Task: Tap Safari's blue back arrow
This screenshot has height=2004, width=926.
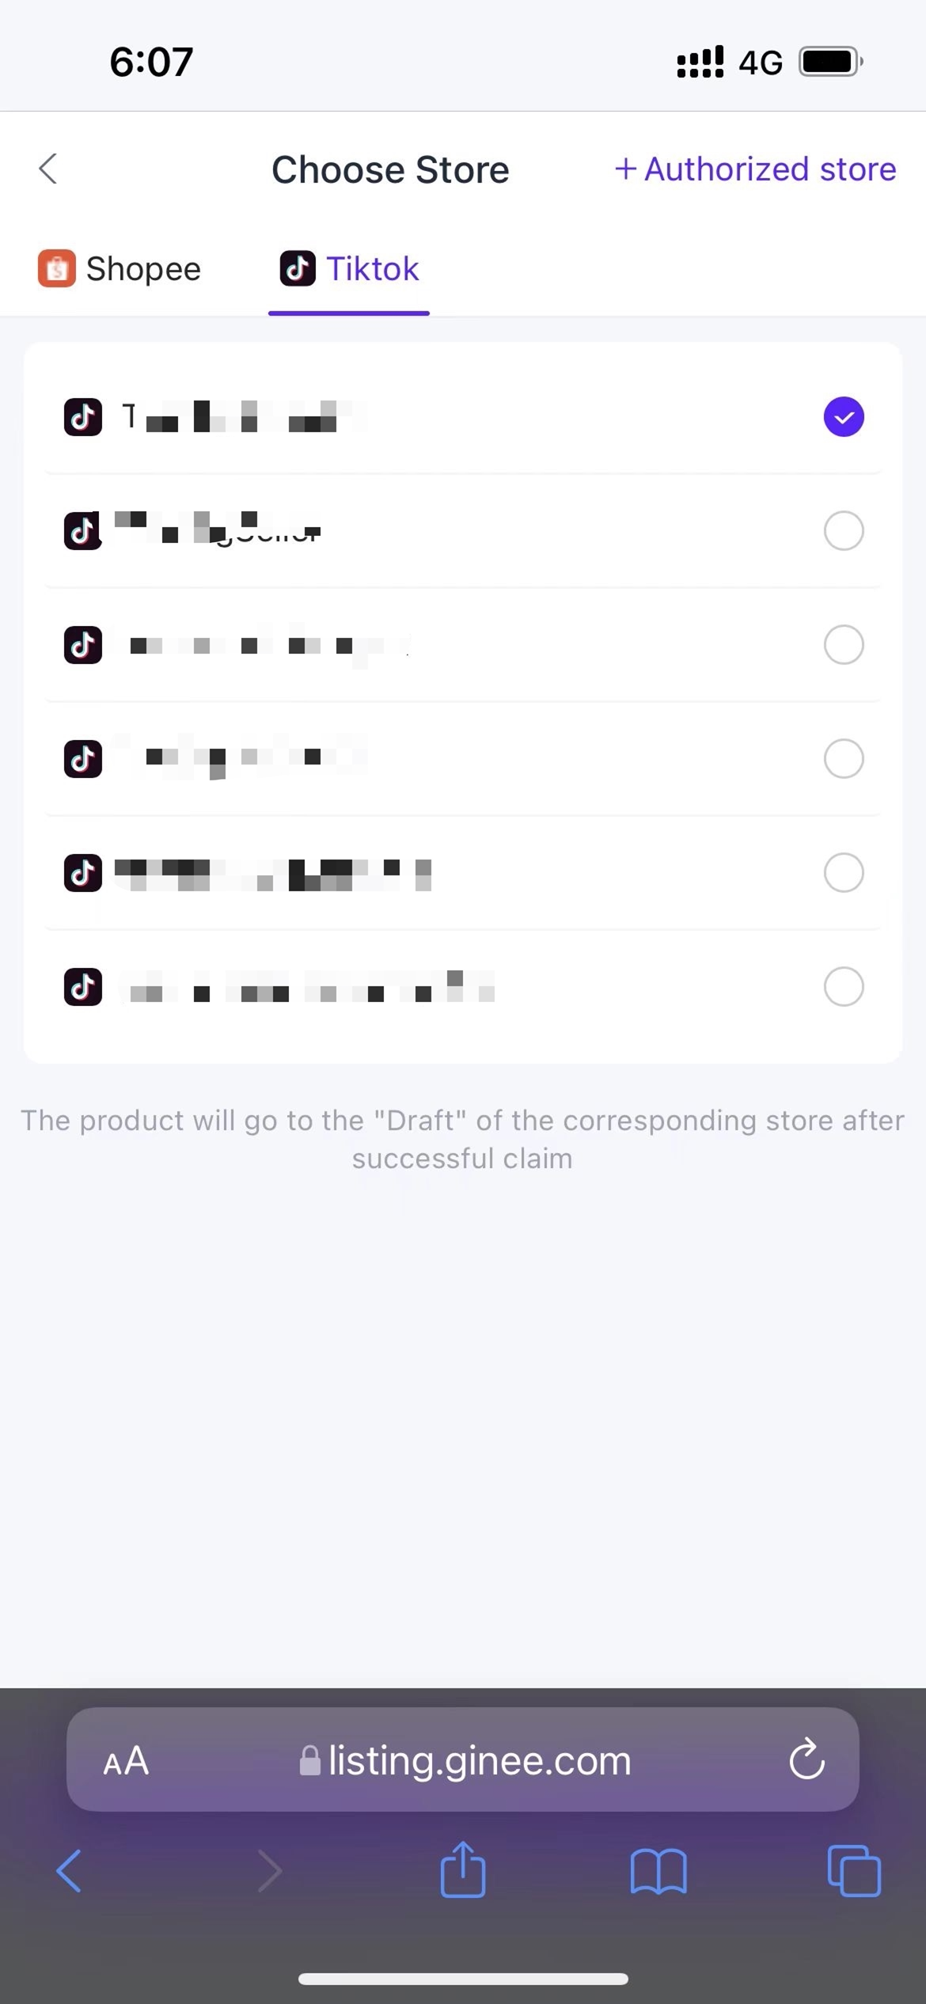Action: [x=69, y=1871]
